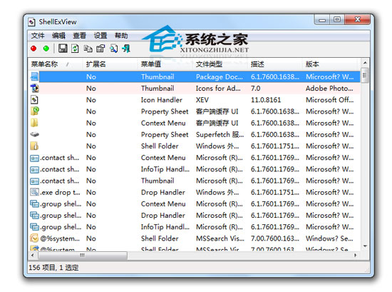Click the vertical scrollbar down arrow
Viewport: 392px width, 292px height.
click(365, 246)
